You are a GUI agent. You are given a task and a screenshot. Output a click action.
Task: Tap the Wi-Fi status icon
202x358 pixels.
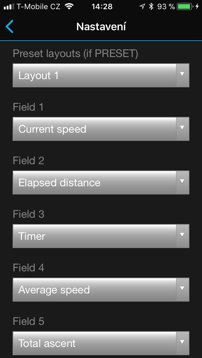(69, 7)
